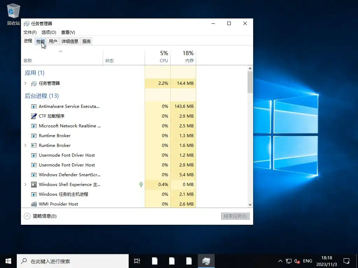Click the Microsoft Network Realtime process icon
358x268 pixels.
[x=34, y=126]
